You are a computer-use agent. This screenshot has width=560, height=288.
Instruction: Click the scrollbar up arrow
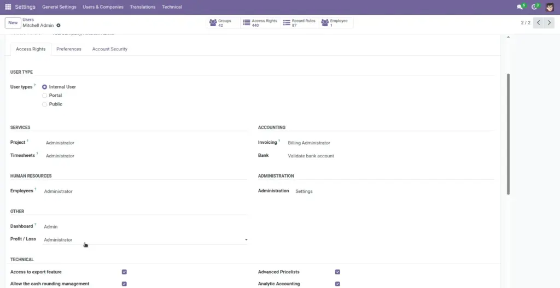coord(508,37)
